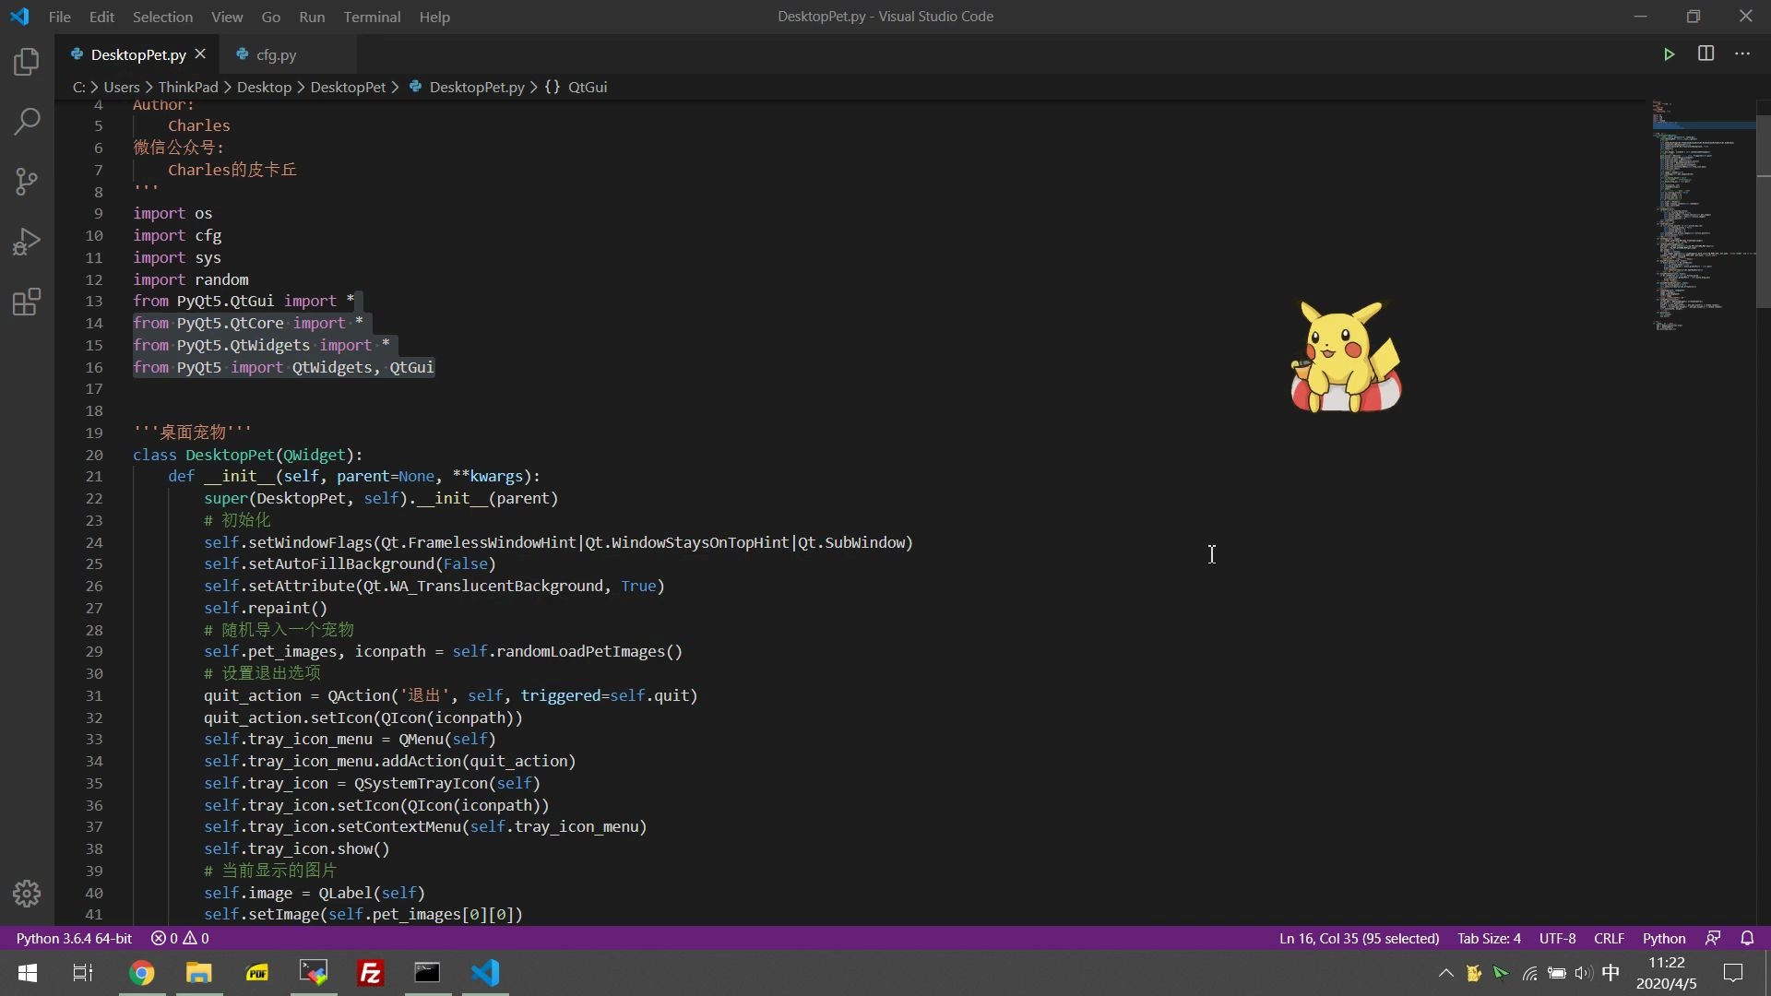Open Chrome from the Windows taskbar

141,973
